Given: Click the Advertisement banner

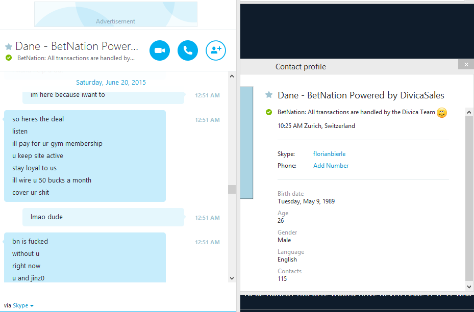Looking at the screenshot, I should pos(116,14).
